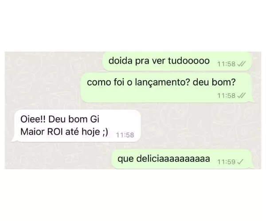Click the 11:58 timestamp on 'doida pra ver tudooooo'
Image resolution: width=266 pixels, height=221 pixels.
click(x=226, y=64)
